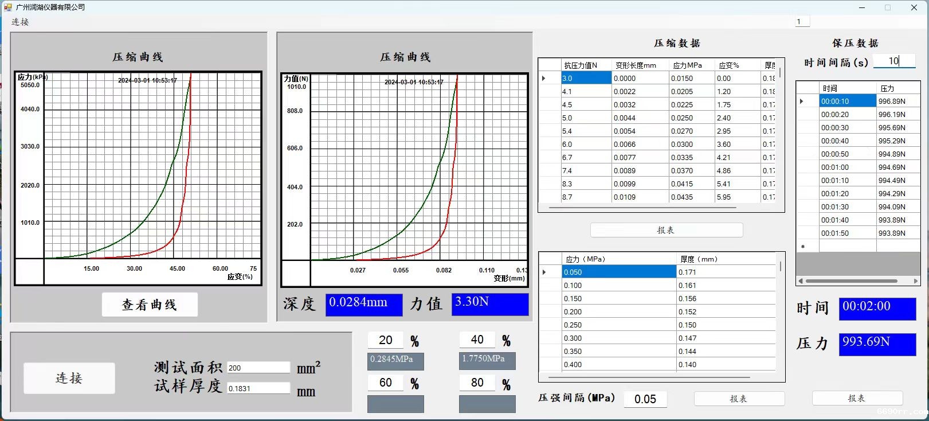Click the 试样厚度 field showing 0.1831

point(258,388)
